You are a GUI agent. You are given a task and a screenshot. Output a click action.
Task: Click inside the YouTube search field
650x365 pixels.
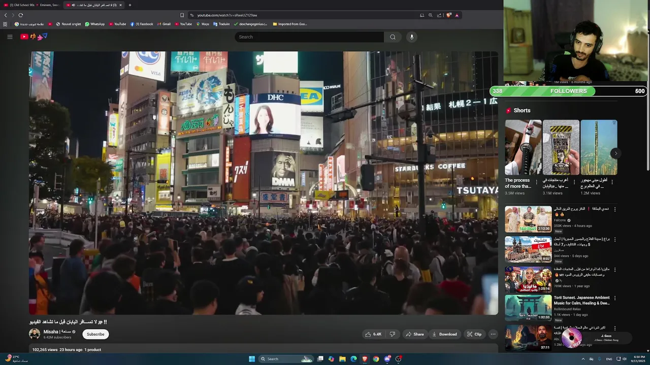point(309,37)
